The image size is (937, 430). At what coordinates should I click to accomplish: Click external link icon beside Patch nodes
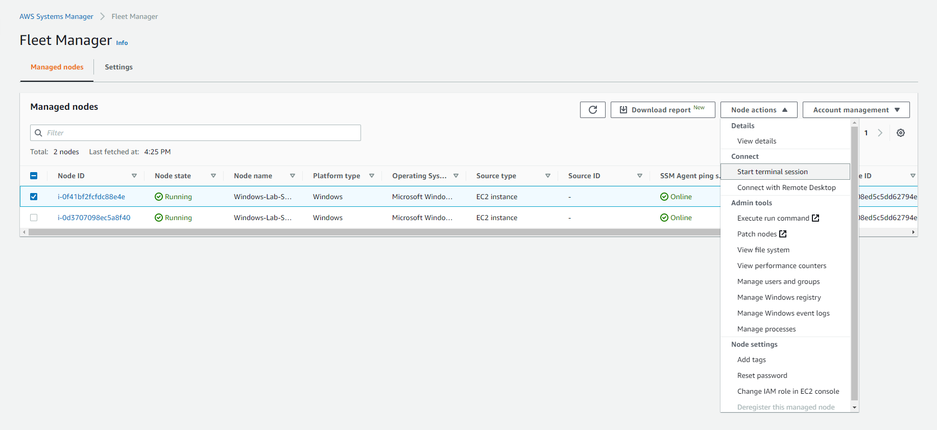click(783, 234)
